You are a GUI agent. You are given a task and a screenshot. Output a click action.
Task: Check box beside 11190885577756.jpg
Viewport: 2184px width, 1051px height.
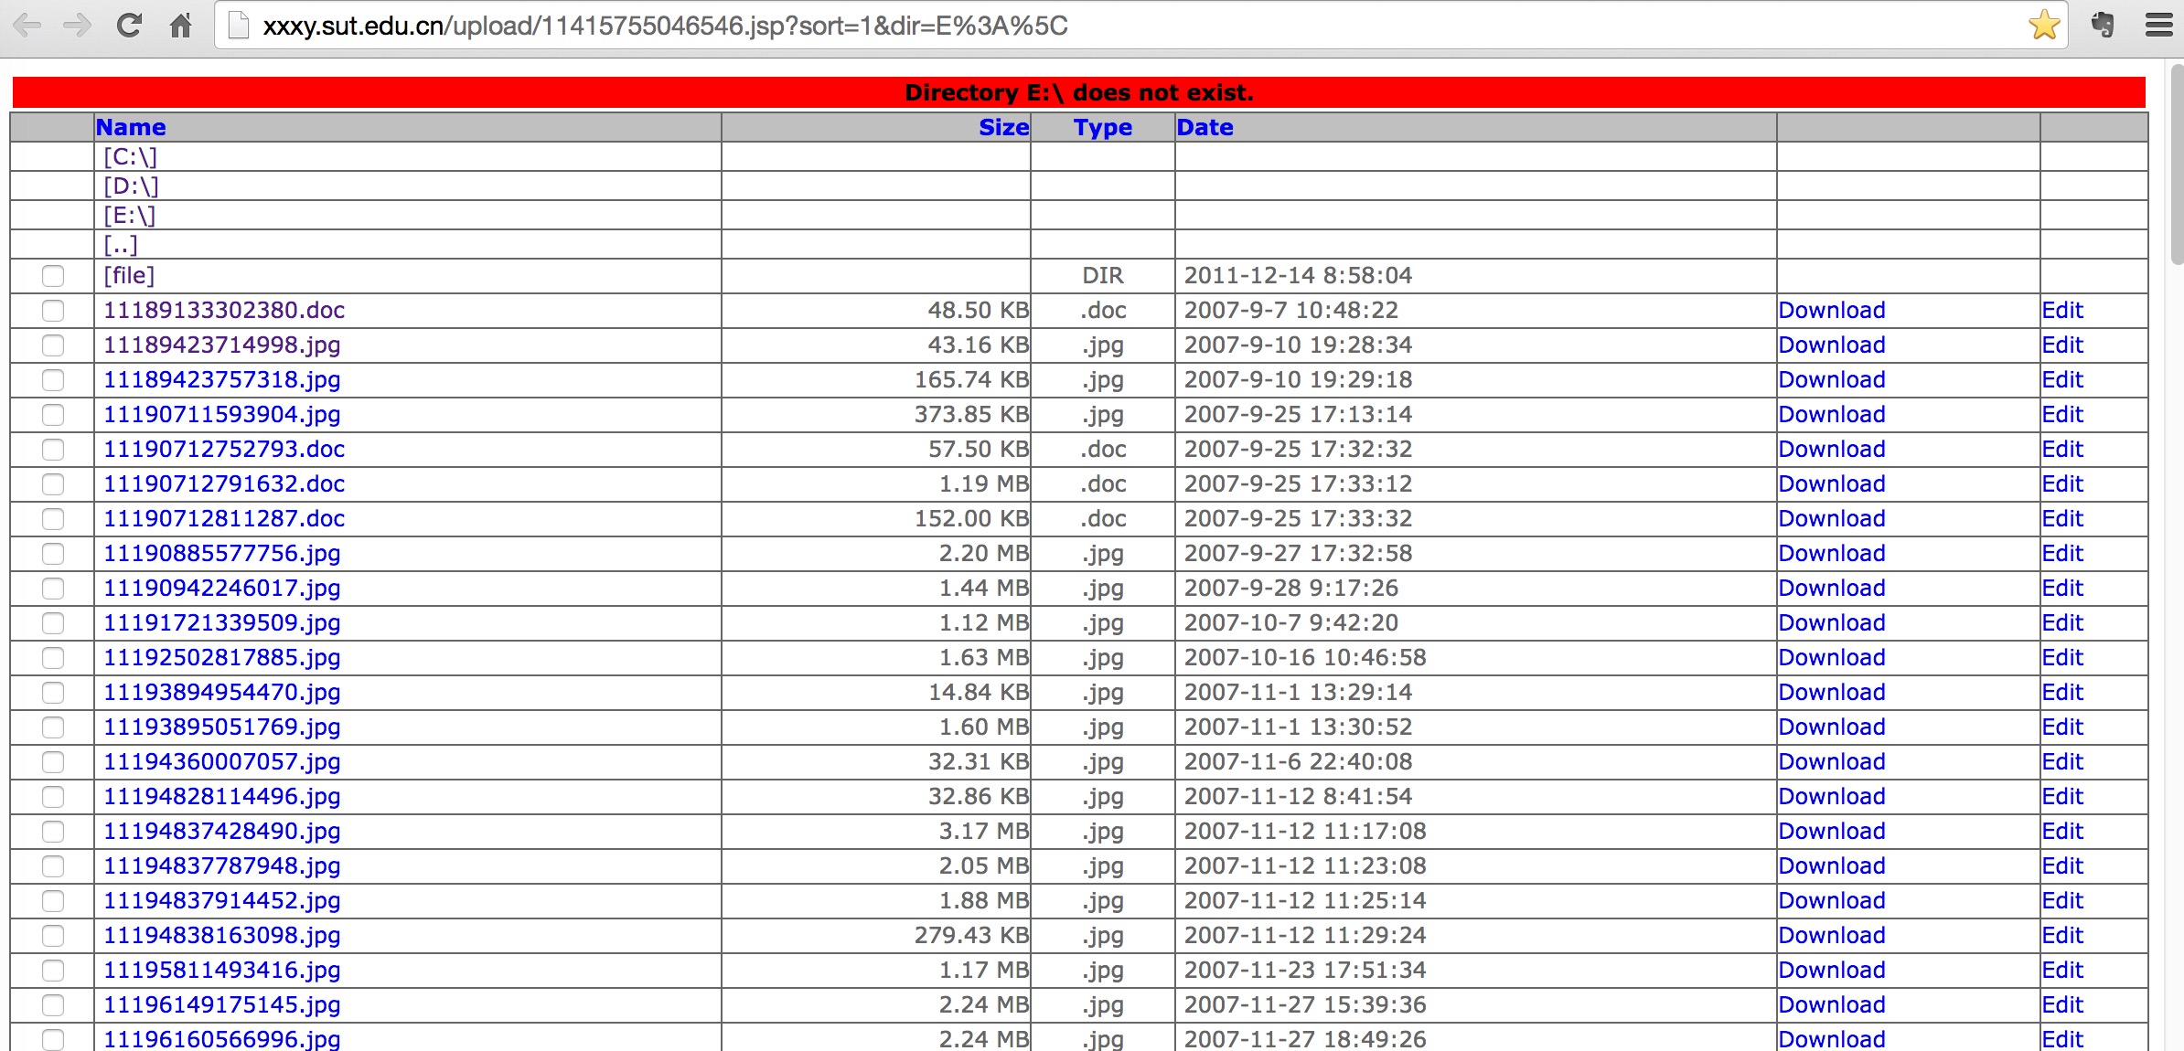(x=53, y=553)
